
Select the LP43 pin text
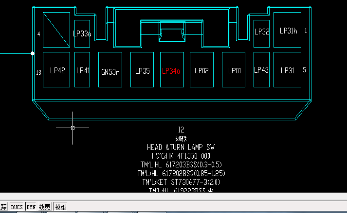(261, 70)
